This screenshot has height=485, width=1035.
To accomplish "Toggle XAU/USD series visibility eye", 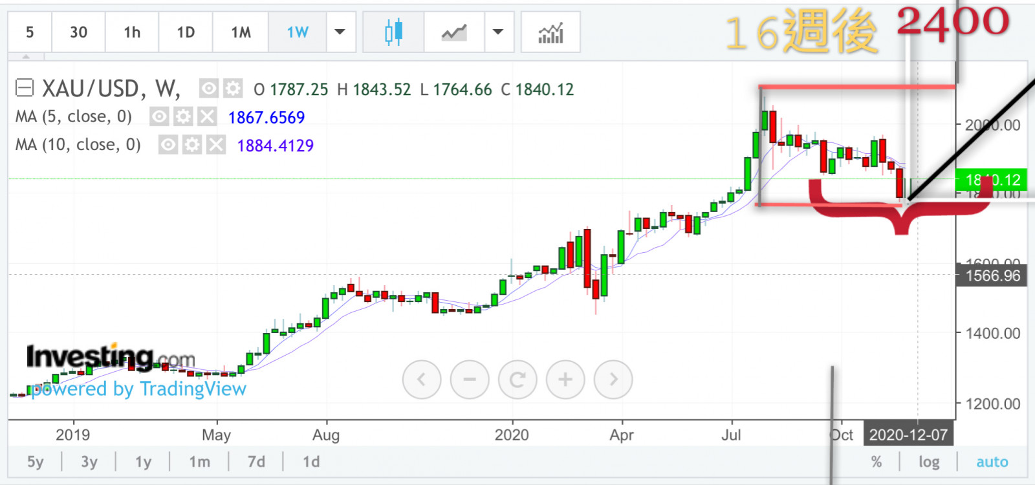I will (x=208, y=89).
